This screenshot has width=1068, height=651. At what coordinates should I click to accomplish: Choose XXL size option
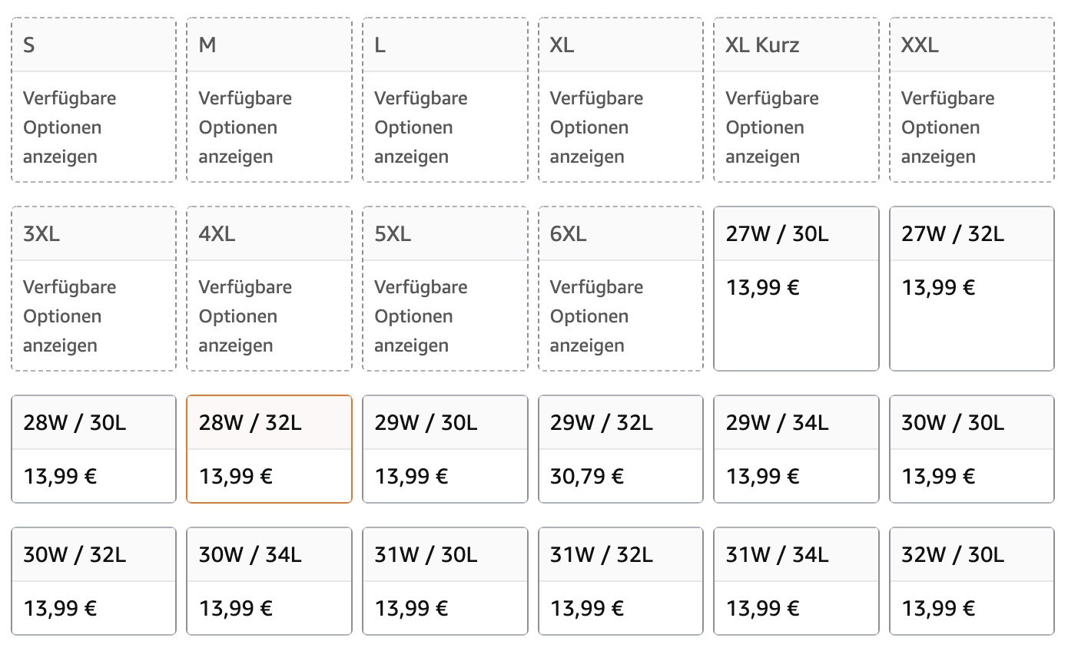(x=972, y=100)
